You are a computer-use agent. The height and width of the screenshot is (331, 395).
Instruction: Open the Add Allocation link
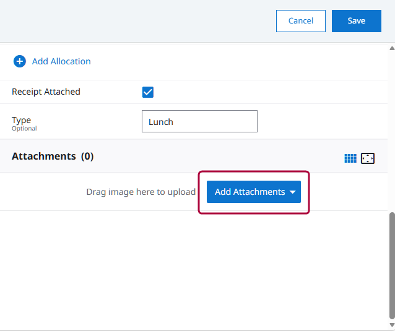pos(61,61)
